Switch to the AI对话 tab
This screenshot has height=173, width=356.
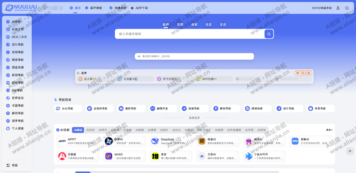coord(90,130)
